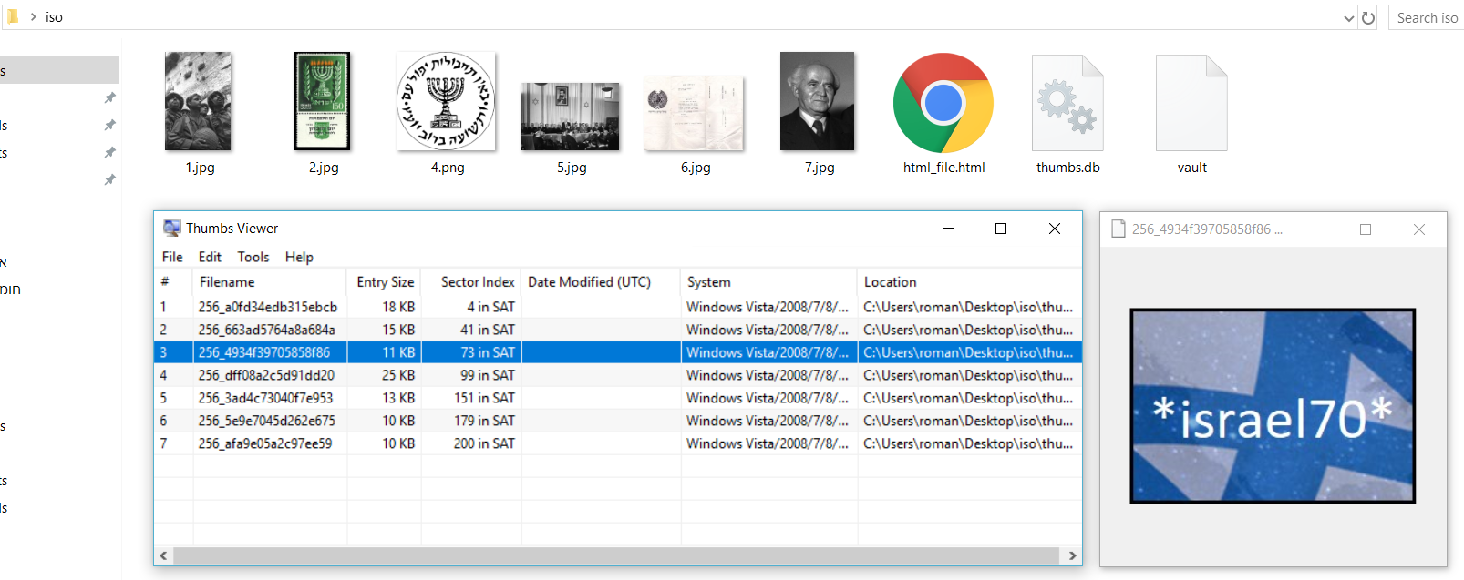
Task: Select the thumbs.db file icon
Action: click(x=1067, y=102)
